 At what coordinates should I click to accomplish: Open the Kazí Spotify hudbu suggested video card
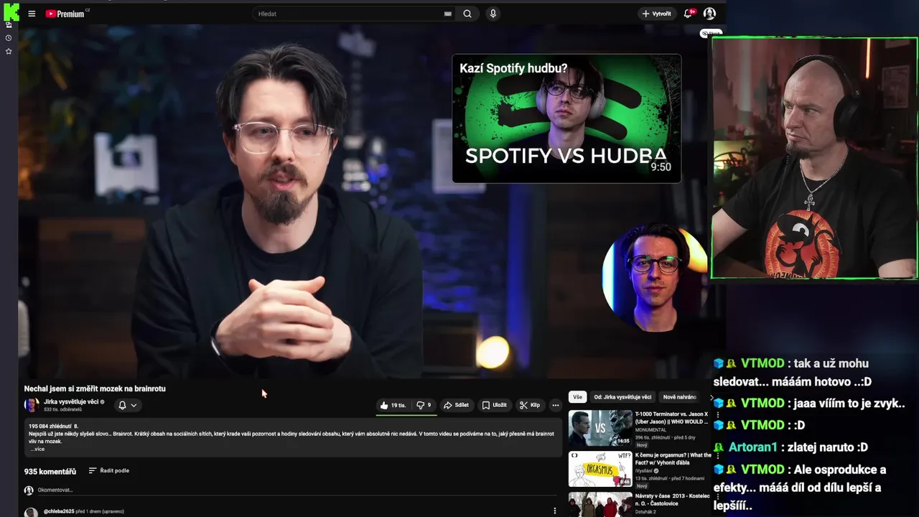point(566,118)
